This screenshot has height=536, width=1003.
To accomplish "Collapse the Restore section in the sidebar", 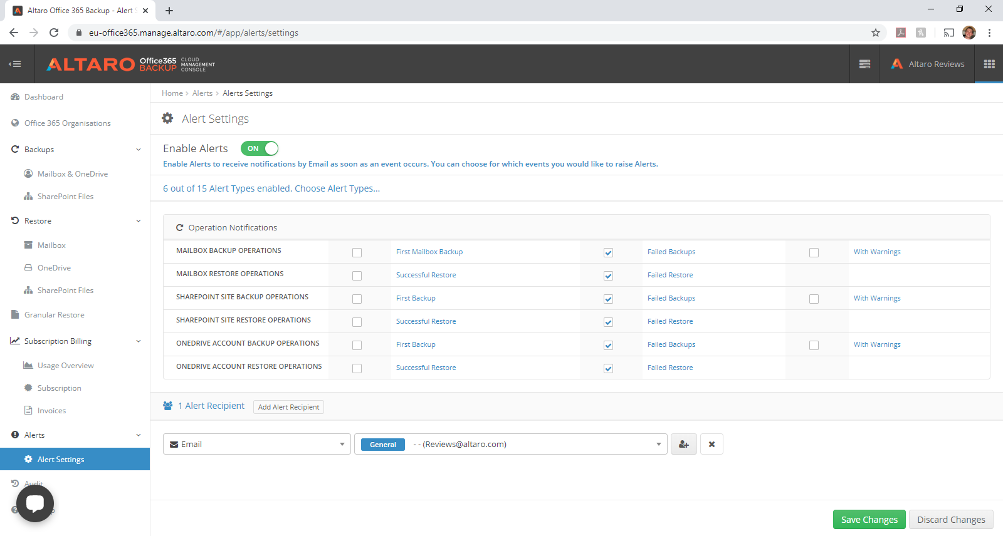I will 138,221.
